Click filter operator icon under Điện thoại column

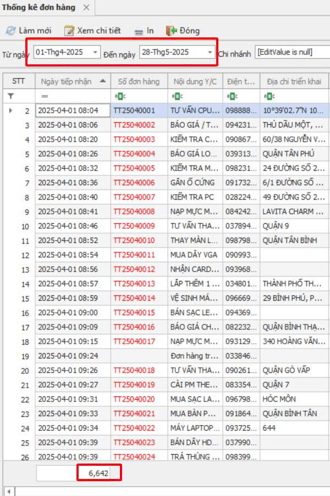tap(232, 96)
